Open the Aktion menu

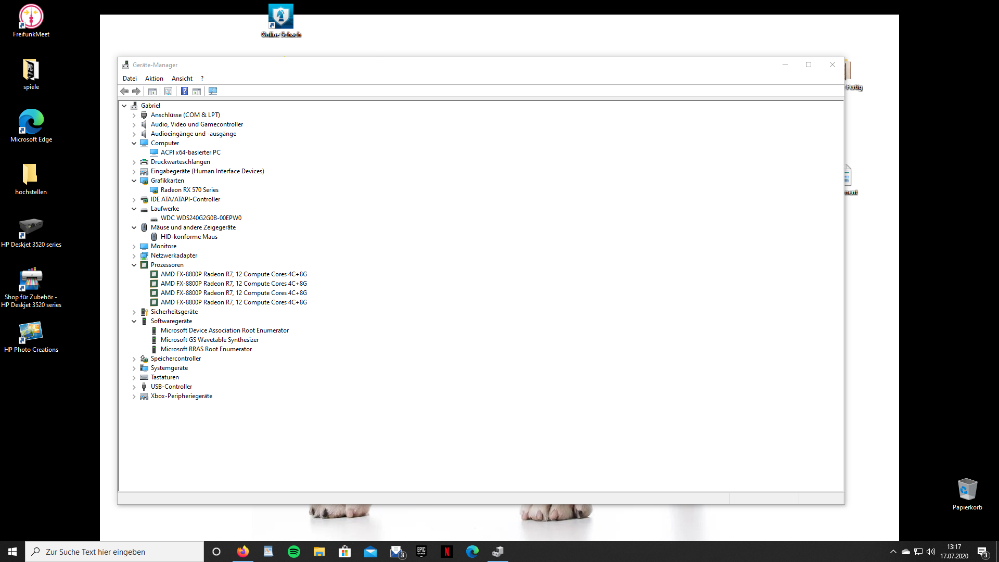coord(154,79)
